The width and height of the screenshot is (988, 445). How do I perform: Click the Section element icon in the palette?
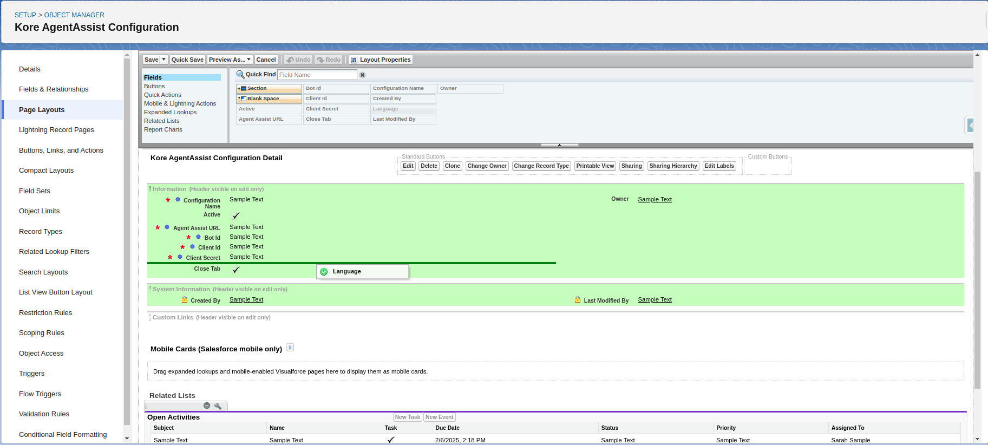pyautogui.click(x=242, y=88)
